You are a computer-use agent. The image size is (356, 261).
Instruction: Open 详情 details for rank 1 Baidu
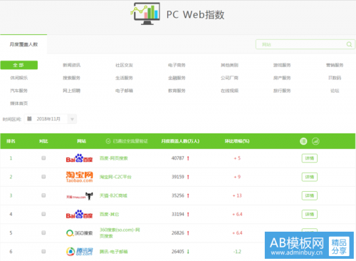pos(310,158)
